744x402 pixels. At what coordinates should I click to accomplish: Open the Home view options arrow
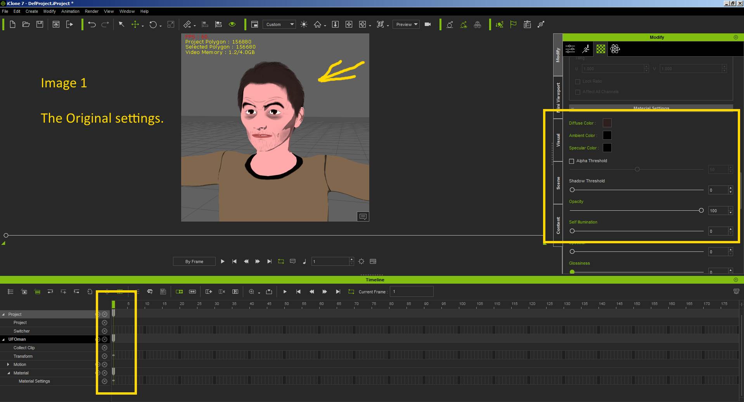pos(325,26)
